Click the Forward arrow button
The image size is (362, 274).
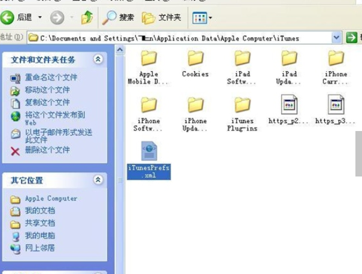(x=57, y=17)
